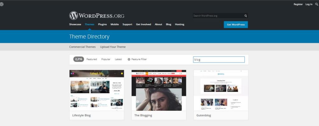Open the Support menu item
Screen dimensions: 319x126
pyautogui.click(x=127, y=24)
